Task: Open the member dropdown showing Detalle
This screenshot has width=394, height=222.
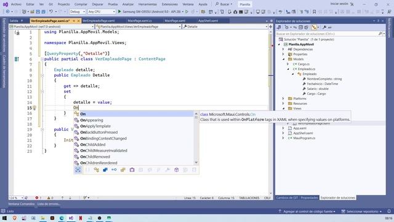Action: click(x=225, y=27)
